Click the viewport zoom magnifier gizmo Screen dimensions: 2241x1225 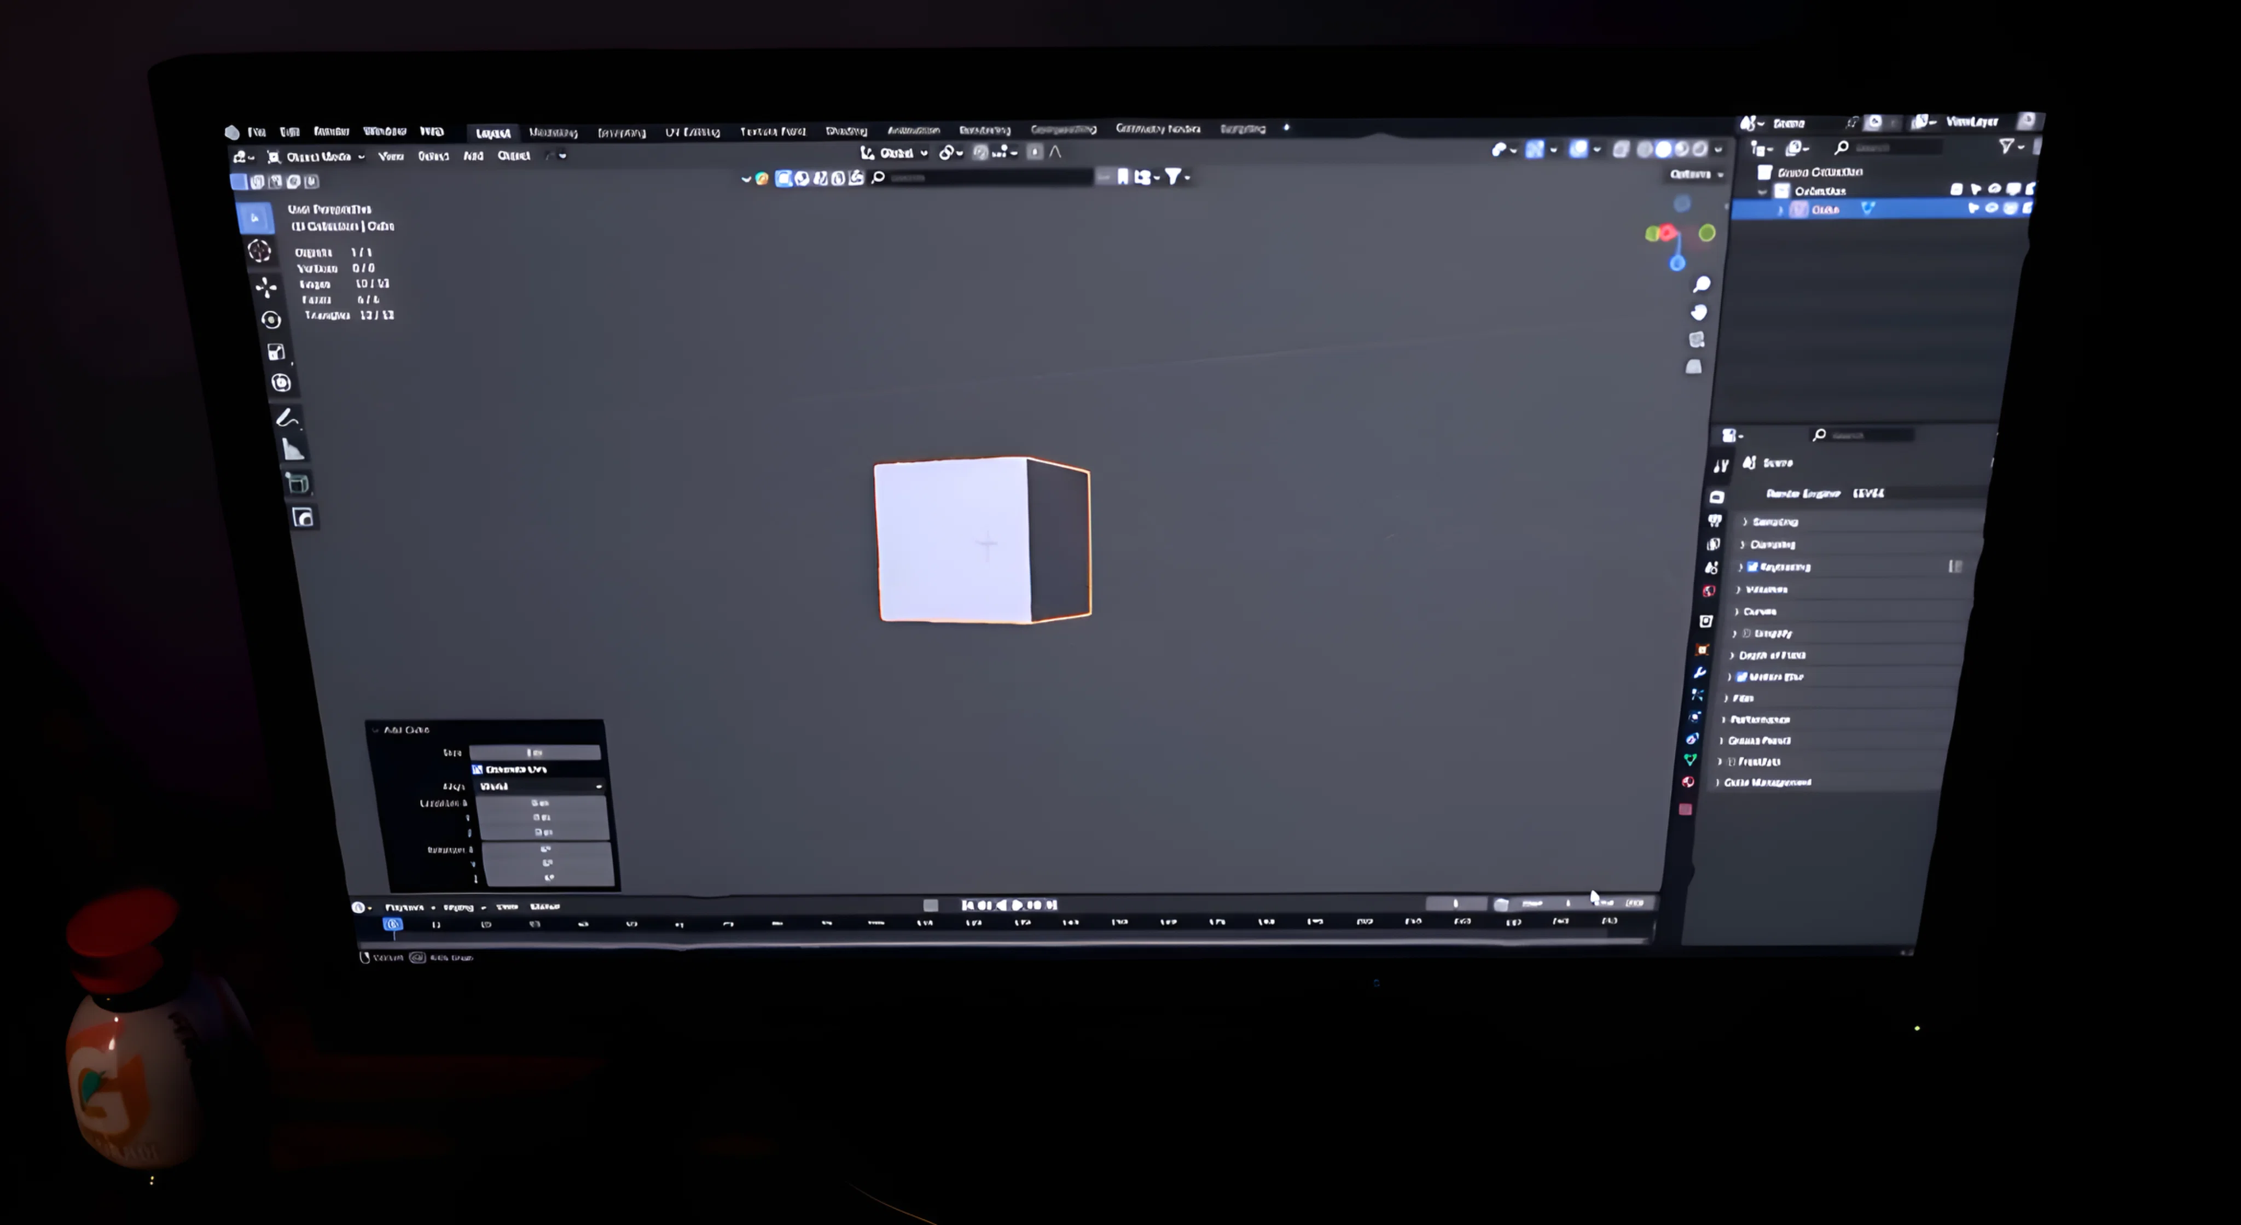click(x=1702, y=284)
